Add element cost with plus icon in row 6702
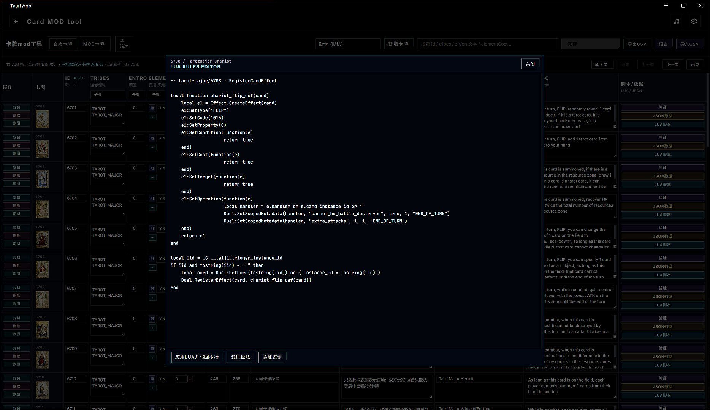Image resolution: width=710 pixels, height=410 pixels. click(152, 147)
